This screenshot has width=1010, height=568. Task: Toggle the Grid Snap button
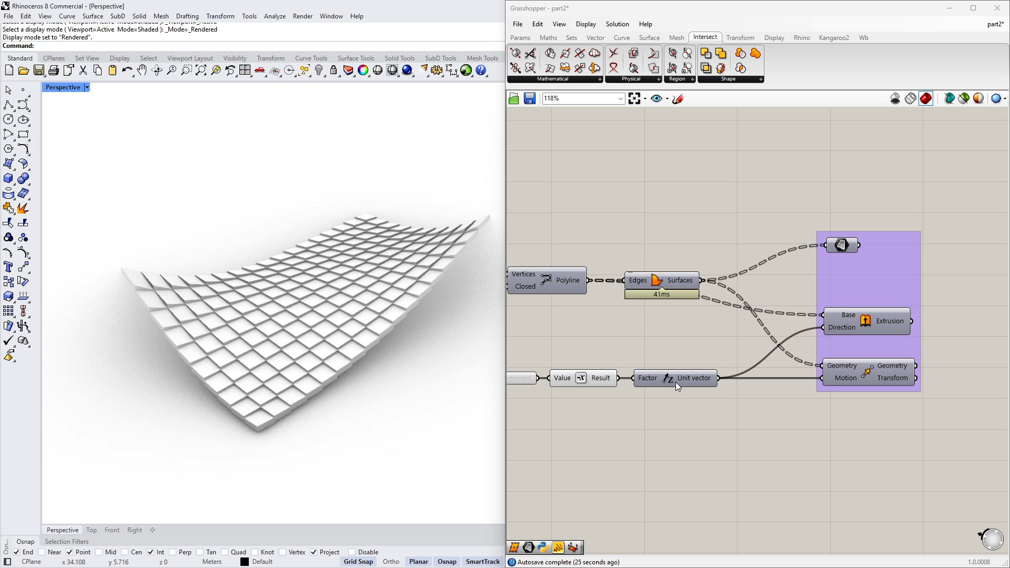[x=358, y=562]
